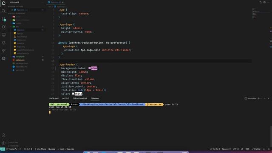Screen dimensions: 272x153
Task: Open the Remote Explorer monitor icon
Action: (x=4, y=35)
